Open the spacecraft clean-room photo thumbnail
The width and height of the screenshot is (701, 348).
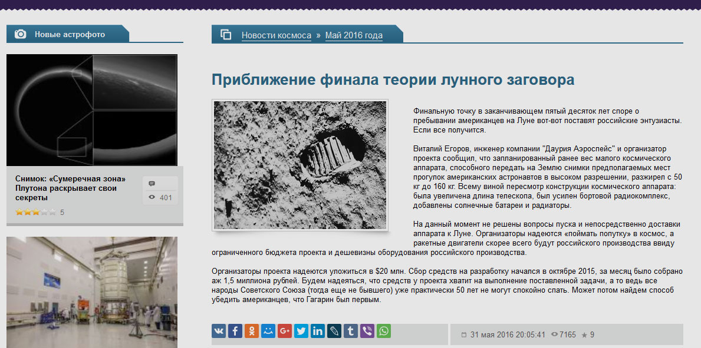(x=92, y=292)
